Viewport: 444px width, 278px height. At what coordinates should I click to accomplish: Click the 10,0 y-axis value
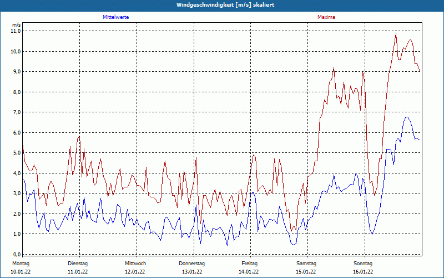tap(16, 51)
